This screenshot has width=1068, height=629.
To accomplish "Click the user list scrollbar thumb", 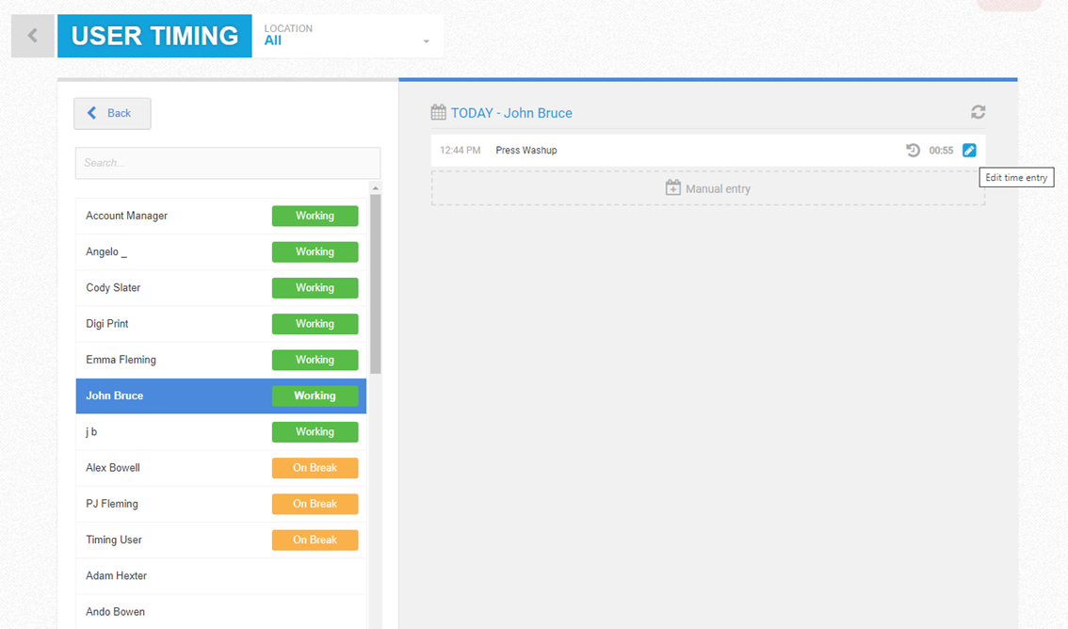I will (375, 283).
